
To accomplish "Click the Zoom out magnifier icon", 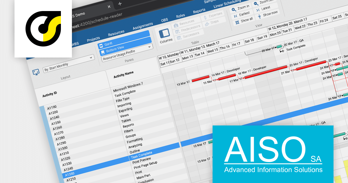I will tap(256, 3).
